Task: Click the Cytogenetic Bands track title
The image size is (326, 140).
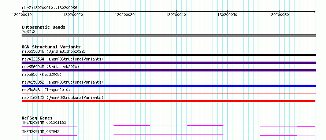Action: [x=44, y=27]
